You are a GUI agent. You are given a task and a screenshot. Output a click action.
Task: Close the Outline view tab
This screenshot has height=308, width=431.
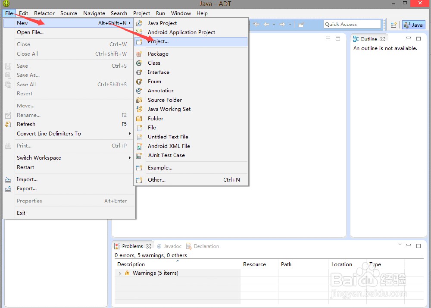coord(383,39)
